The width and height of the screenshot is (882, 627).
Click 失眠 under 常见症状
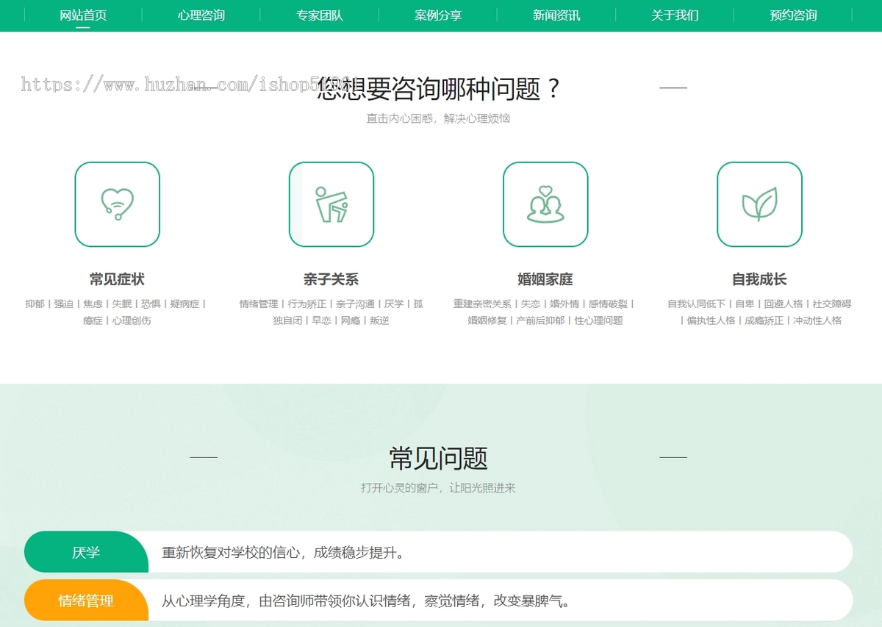click(x=122, y=304)
